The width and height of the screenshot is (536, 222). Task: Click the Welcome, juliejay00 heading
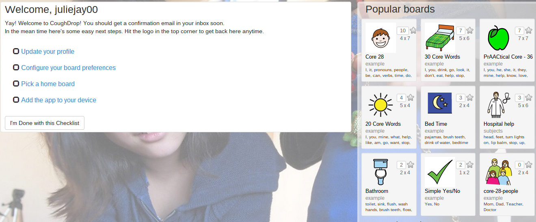point(51,10)
